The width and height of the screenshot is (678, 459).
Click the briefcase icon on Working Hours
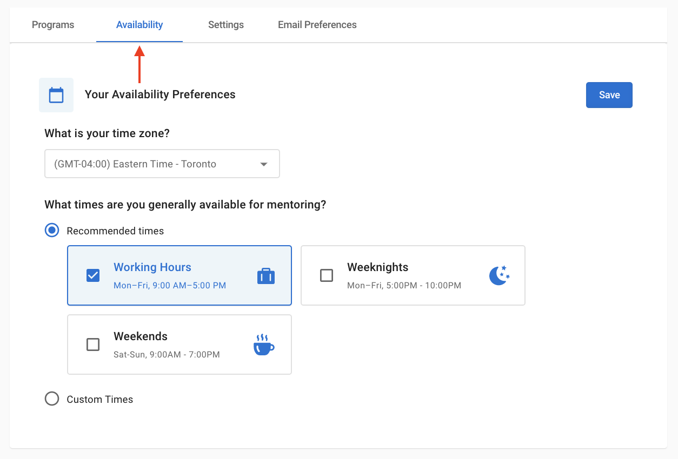pyautogui.click(x=266, y=276)
